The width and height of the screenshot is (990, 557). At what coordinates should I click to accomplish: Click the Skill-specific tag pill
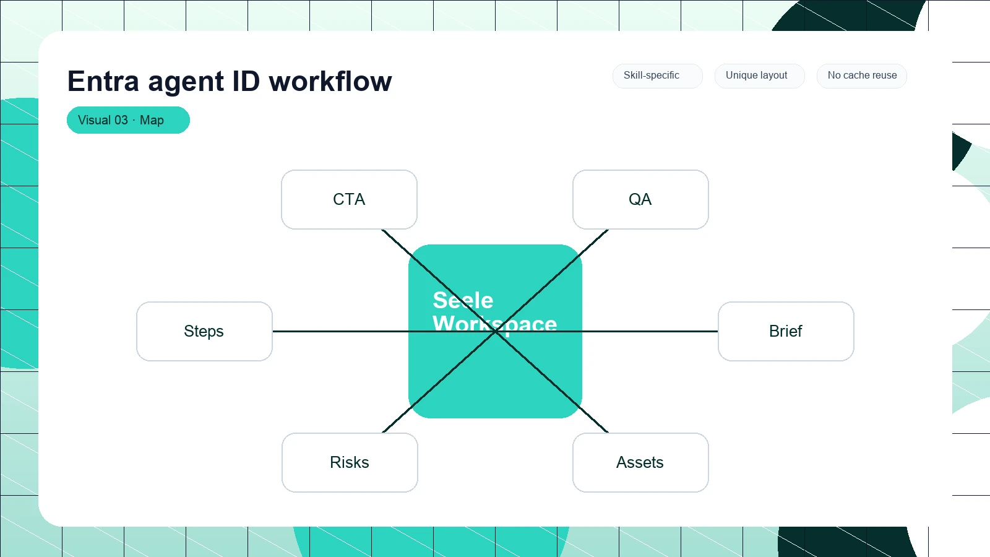[657, 76]
